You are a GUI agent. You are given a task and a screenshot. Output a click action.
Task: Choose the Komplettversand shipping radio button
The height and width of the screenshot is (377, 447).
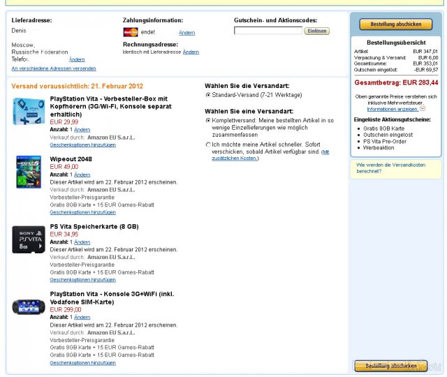point(208,120)
